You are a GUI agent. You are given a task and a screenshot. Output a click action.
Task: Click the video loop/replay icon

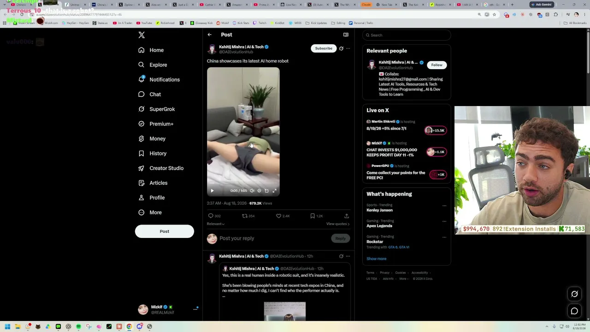[266, 190]
